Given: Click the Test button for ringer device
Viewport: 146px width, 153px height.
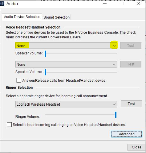Looking at the screenshot, I should 131,104.
